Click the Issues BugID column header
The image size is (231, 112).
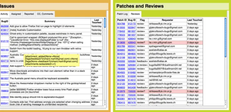click(x=5, y=21)
